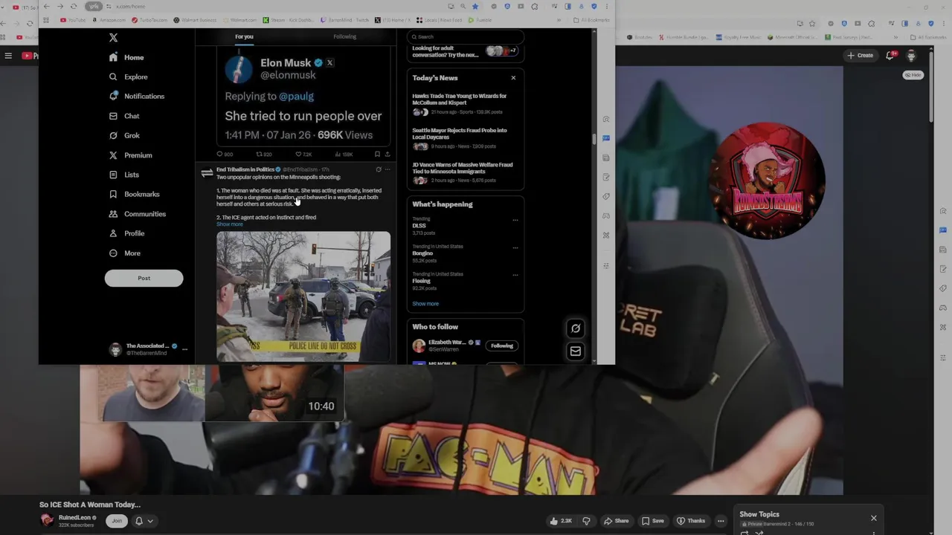Reload the x.com page

[x=73, y=7]
